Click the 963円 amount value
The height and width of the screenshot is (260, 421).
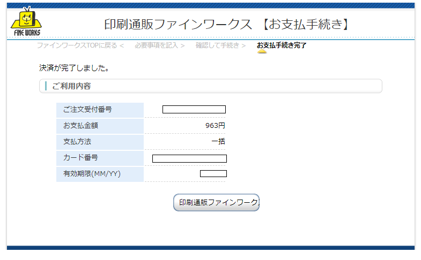pos(215,126)
